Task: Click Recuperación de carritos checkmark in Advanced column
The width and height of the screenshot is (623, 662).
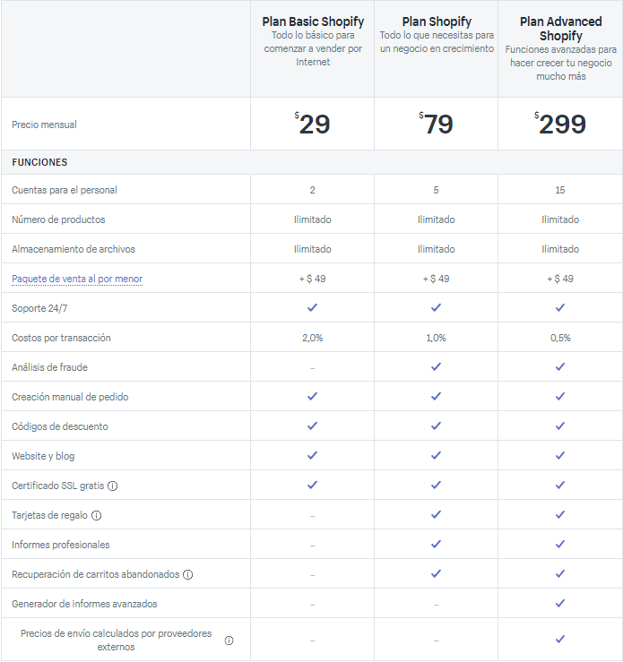Action: click(560, 573)
